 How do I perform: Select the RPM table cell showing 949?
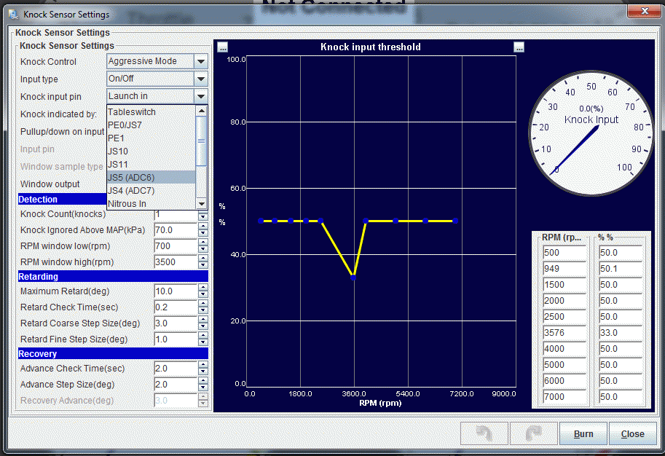(564, 269)
